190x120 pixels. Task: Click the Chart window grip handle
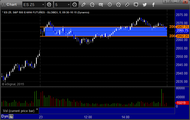coord(4,4)
